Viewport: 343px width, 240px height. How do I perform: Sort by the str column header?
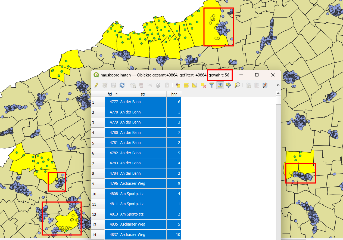143,94
